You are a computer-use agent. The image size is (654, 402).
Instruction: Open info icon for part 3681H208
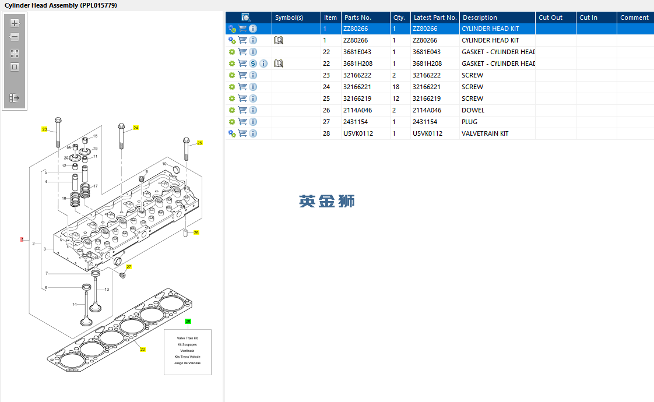click(263, 64)
